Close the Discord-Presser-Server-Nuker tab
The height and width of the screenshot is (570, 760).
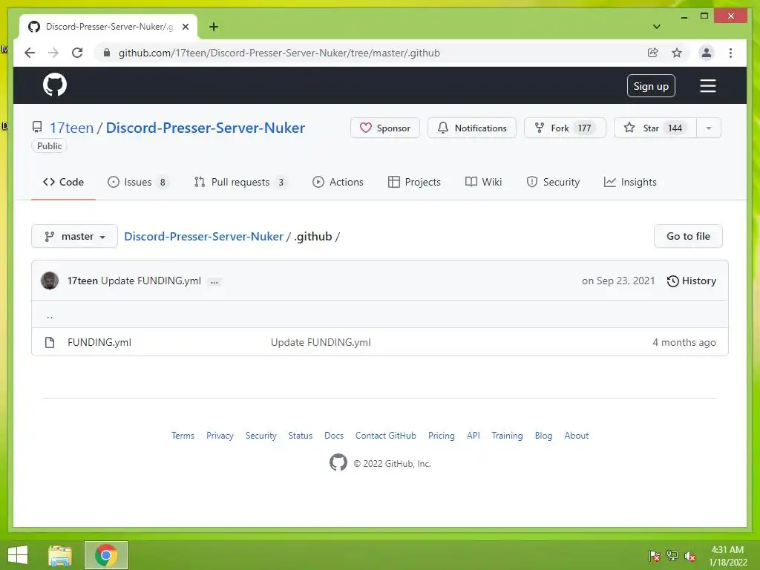pyautogui.click(x=185, y=27)
